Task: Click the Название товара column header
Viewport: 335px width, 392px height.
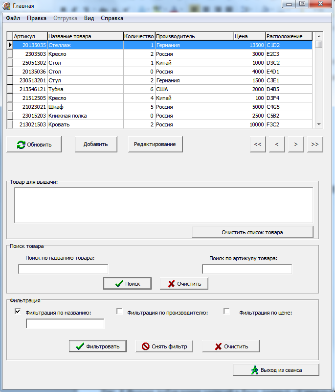Action: [86, 36]
